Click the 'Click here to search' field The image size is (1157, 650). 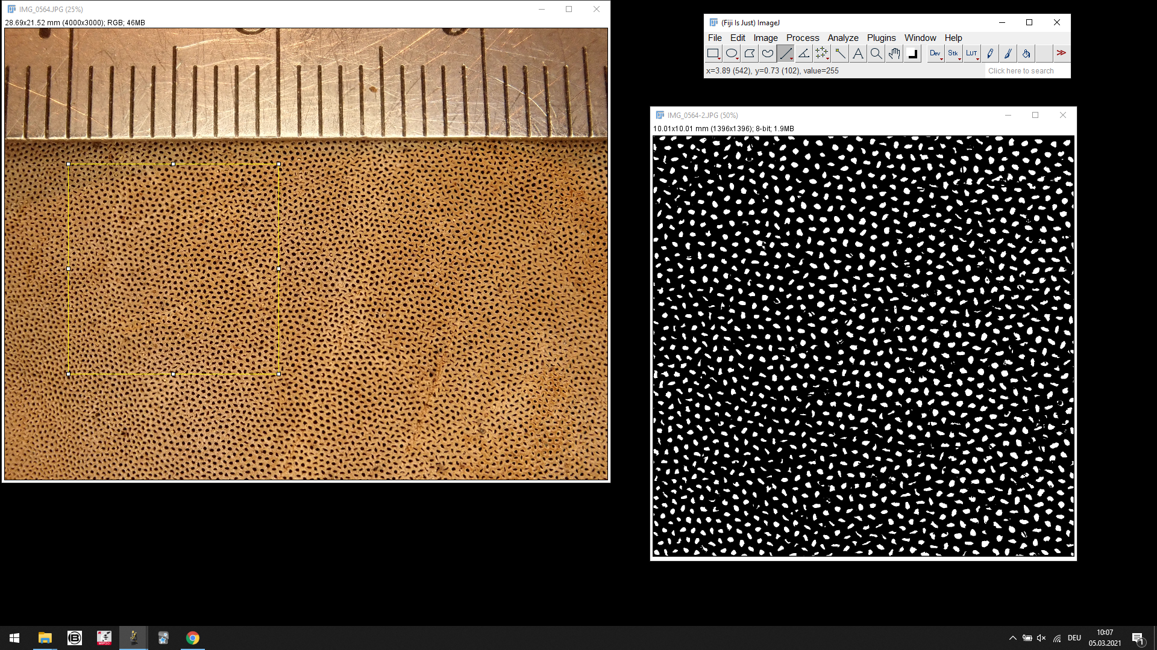pyautogui.click(x=1026, y=71)
